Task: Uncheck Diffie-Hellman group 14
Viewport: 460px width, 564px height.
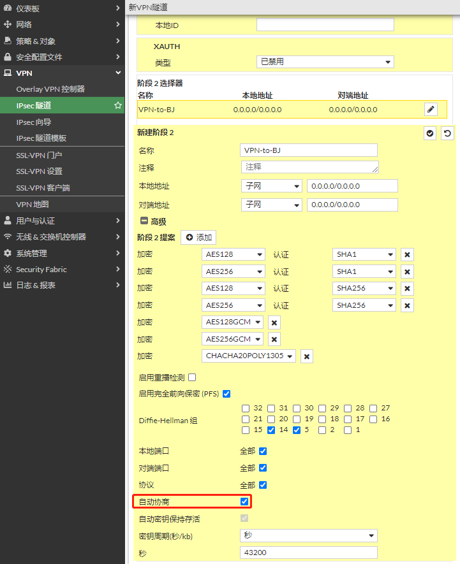Action: pyautogui.click(x=271, y=430)
